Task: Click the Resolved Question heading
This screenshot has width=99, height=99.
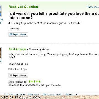Action: 23,7
